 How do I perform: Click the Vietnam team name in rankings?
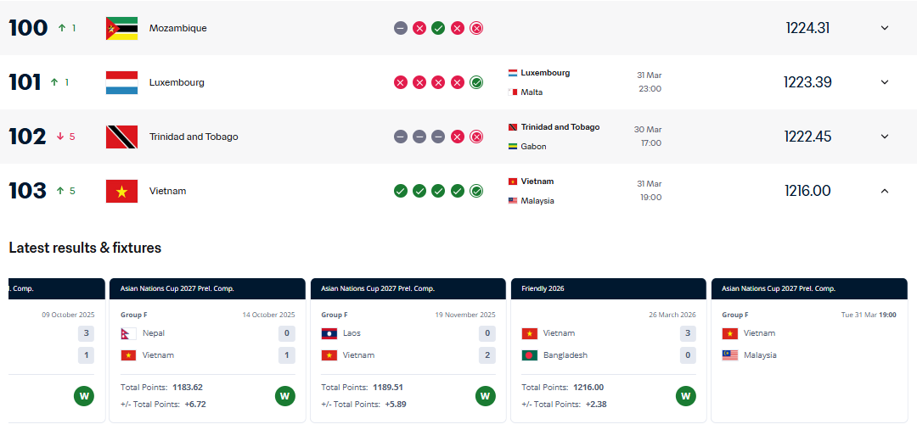click(167, 191)
